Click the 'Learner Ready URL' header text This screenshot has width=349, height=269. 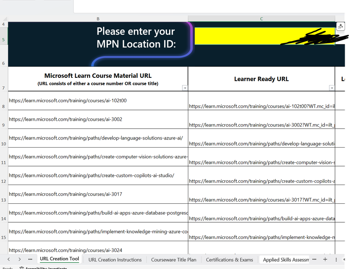261,79
